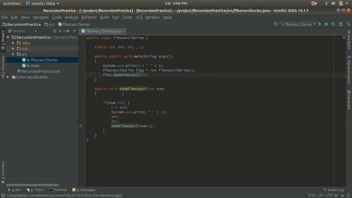The height and width of the screenshot is (198, 352).
Task: Close the fibonacciSeries.java tab
Action: 123,31
